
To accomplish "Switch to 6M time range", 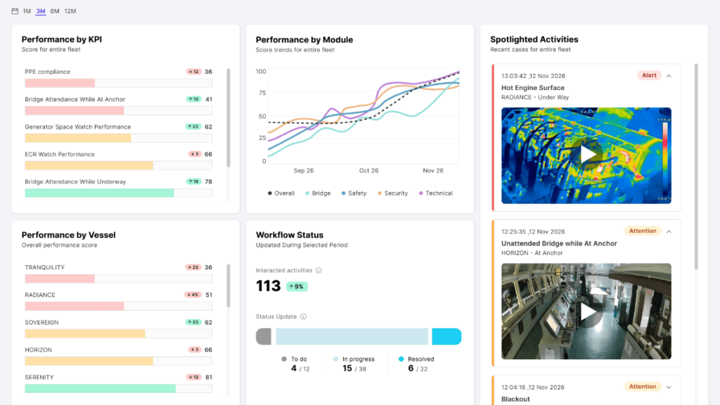I will pos(55,11).
